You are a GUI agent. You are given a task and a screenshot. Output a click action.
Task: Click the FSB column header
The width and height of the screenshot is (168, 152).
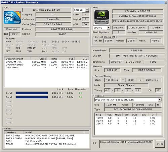pyautogui.click(x=67, y=59)
